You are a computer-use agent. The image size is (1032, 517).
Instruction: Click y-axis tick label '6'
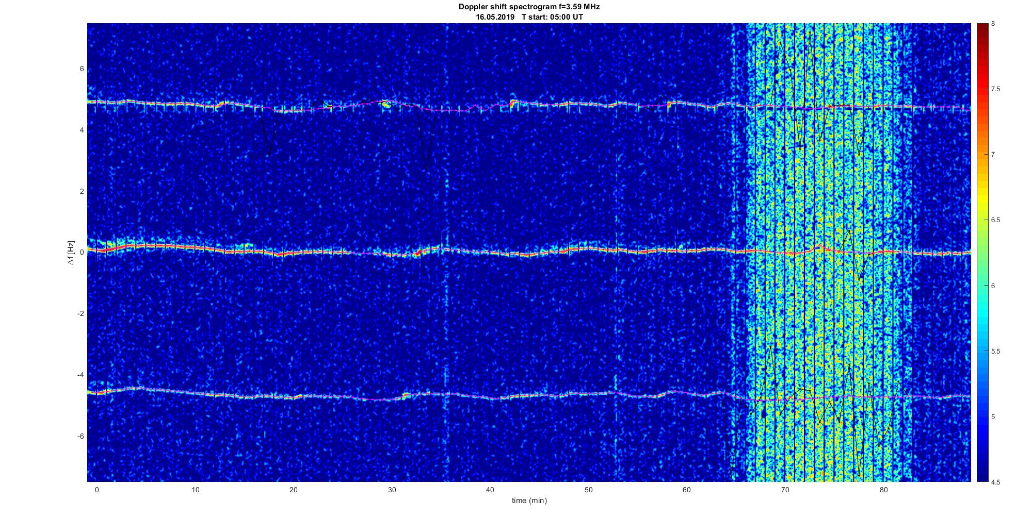pos(82,69)
